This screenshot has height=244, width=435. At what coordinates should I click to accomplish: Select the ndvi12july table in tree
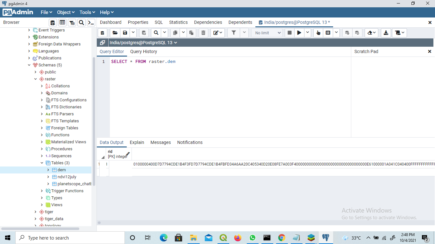click(x=67, y=177)
